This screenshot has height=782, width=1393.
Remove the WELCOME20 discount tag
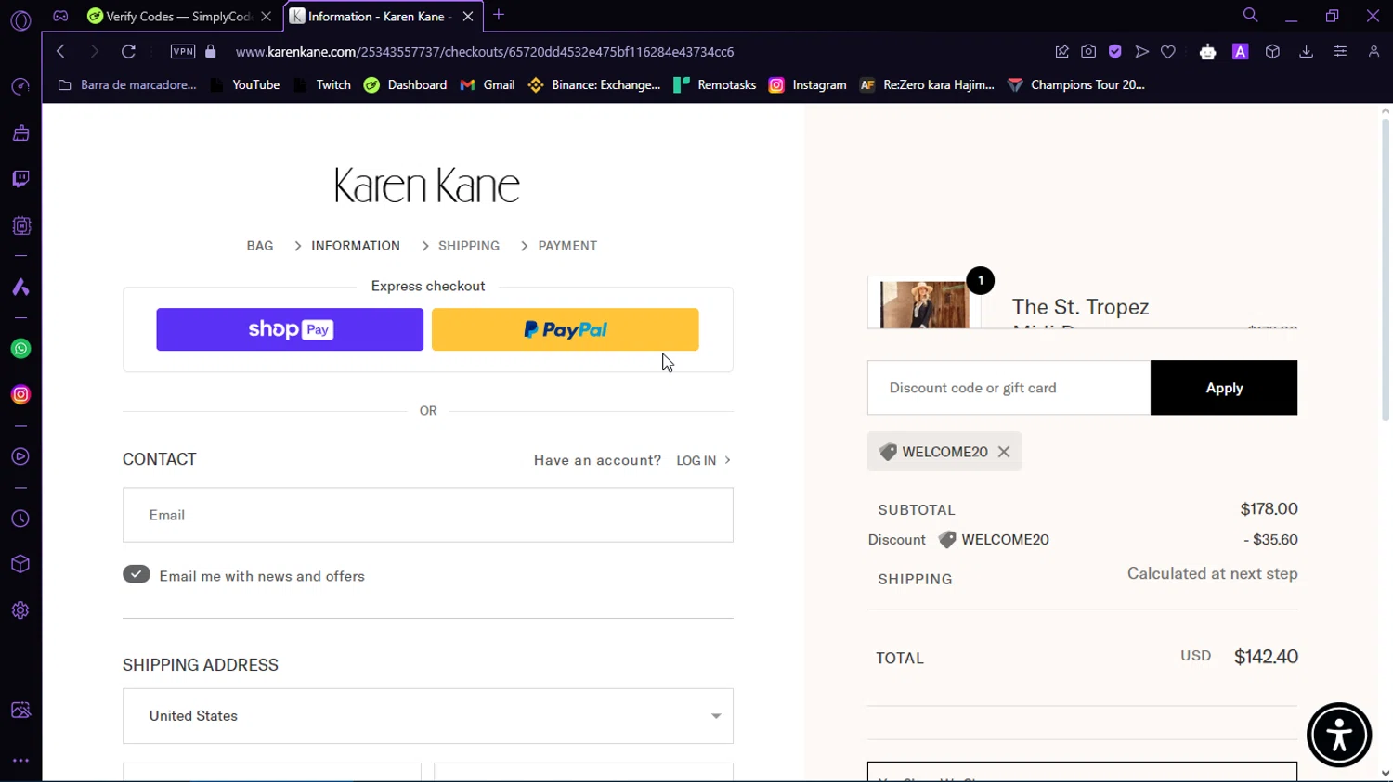(x=1004, y=452)
